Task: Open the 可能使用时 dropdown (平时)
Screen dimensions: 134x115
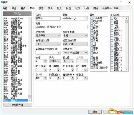Action: click(x=75, y=36)
